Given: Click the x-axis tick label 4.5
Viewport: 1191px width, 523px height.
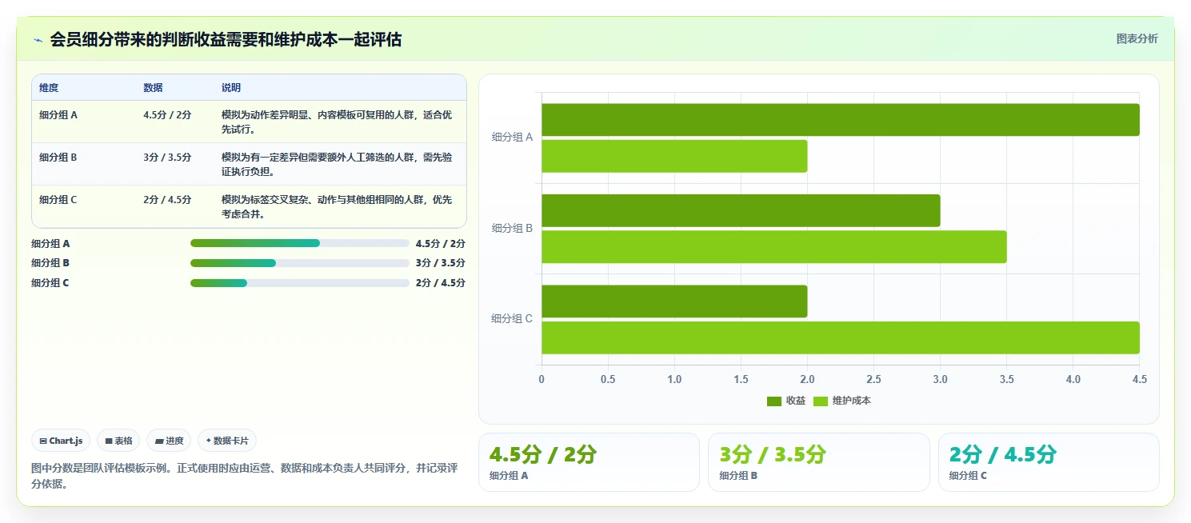Looking at the screenshot, I should [x=1139, y=380].
